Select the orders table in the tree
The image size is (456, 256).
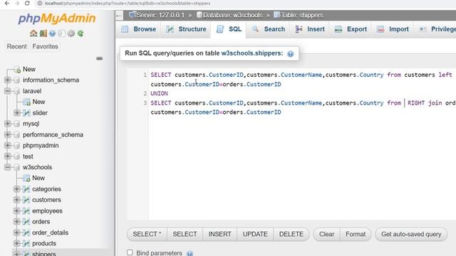(41, 222)
